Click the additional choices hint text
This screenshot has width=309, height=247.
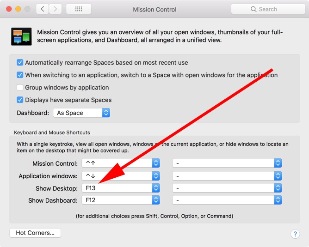pos(154,216)
